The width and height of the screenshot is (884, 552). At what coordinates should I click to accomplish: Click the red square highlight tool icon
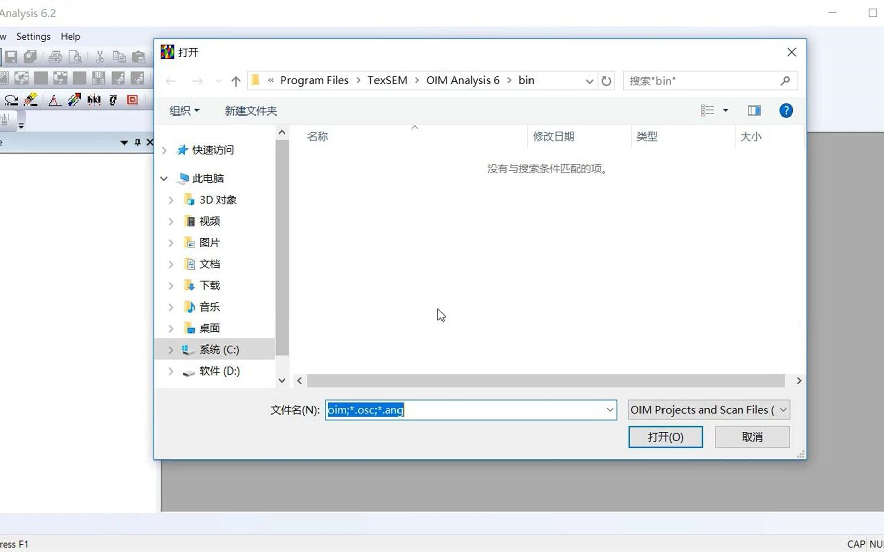[x=132, y=100]
